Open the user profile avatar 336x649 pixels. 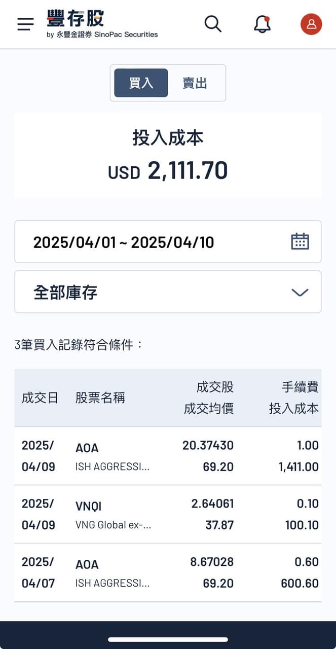point(311,24)
